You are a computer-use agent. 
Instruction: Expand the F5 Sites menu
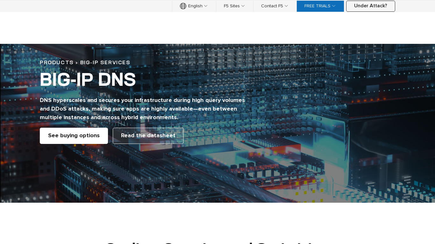click(x=234, y=6)
